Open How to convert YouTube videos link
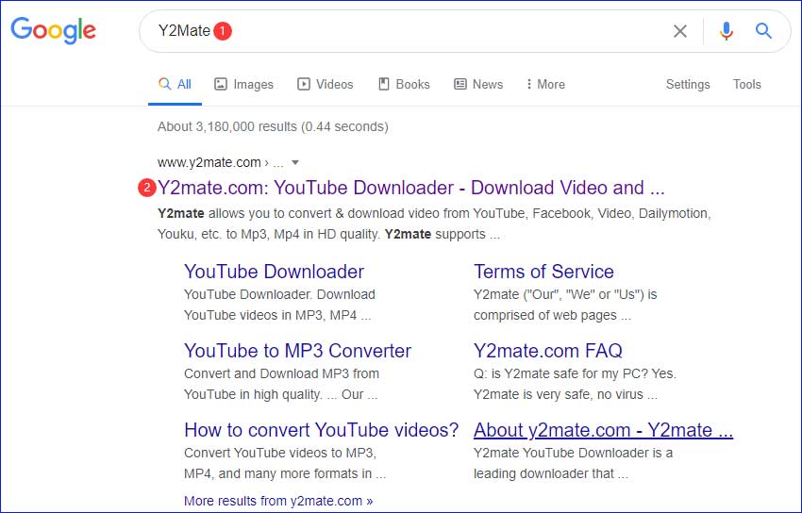This screenshot has height=513, width=802. click(x=321, y=430)
